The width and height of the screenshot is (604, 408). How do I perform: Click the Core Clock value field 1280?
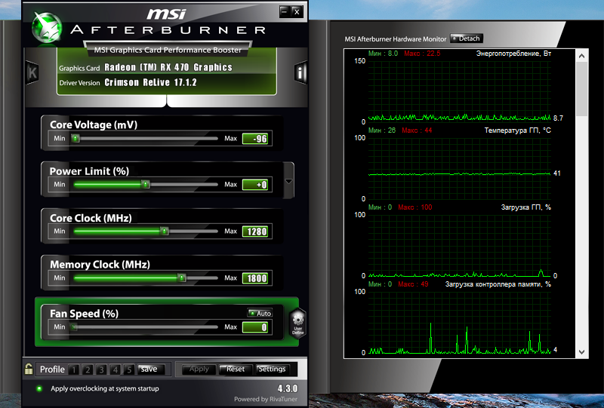(x=255, y=232)
